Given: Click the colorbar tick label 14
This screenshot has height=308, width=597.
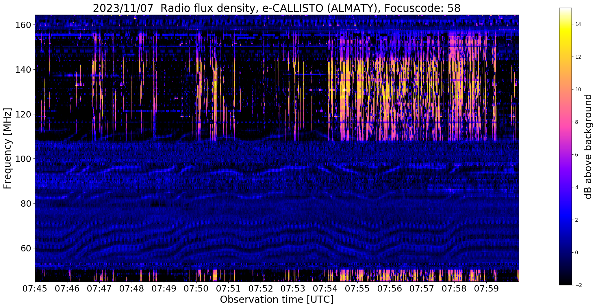Looking at the screenshot, I should [x=578, y=24].
